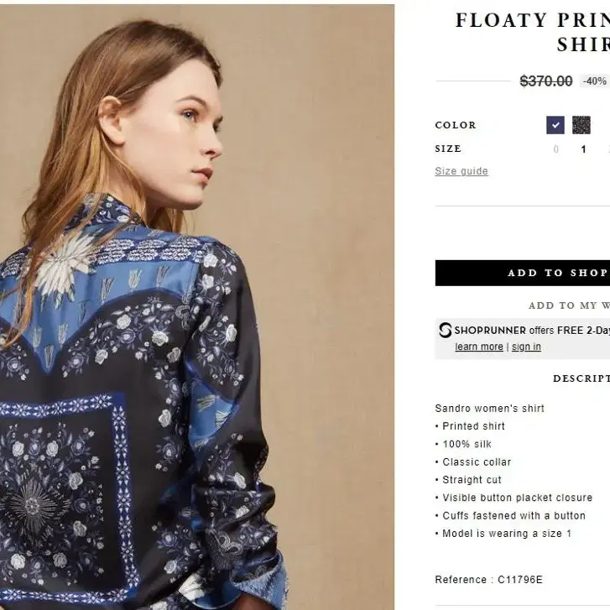Open the Size guide link

click(x=461, y=171)
